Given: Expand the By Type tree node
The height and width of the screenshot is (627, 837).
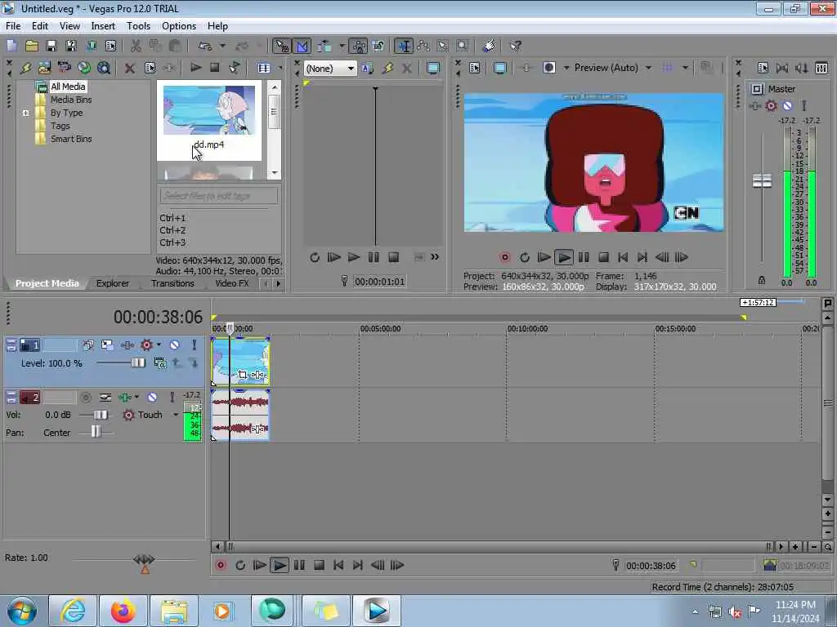Looking at the screenshot, I should click(x=25, y=113).
